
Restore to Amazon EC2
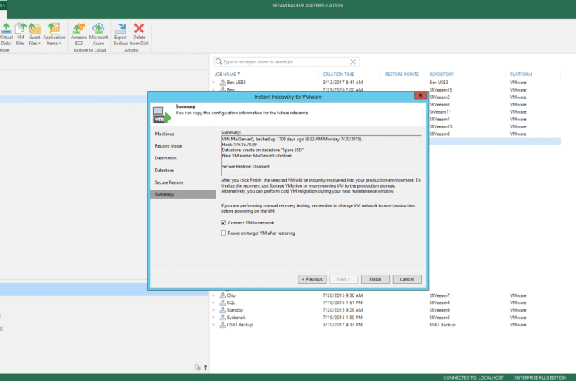tap(78, 34)
